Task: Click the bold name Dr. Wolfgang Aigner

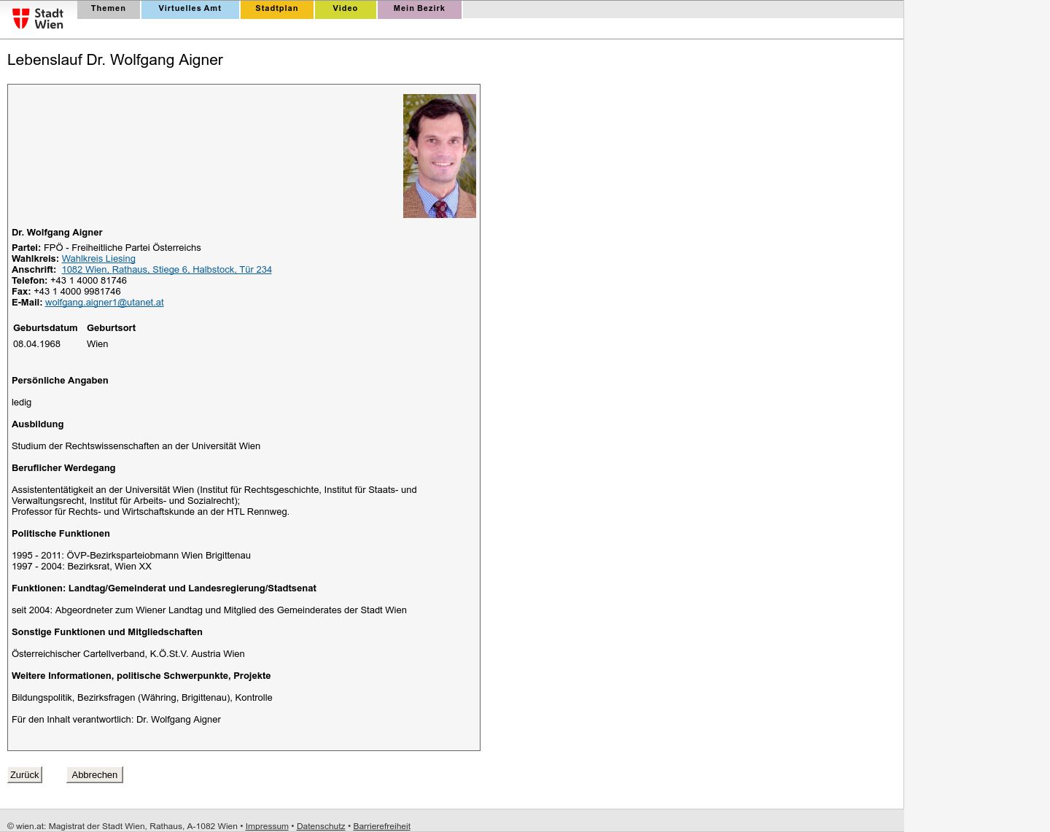Action: coord(57,233)
